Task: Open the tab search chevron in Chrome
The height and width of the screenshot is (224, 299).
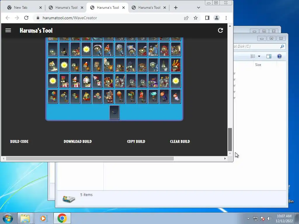Action: [199, 8]
